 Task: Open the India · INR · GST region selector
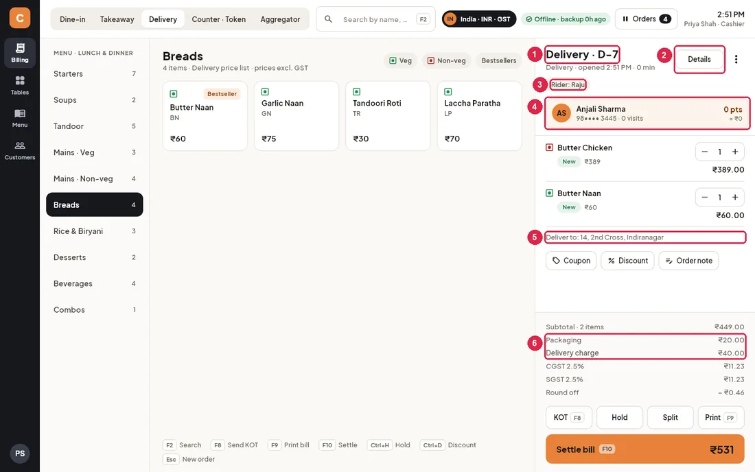coord(479,19)
